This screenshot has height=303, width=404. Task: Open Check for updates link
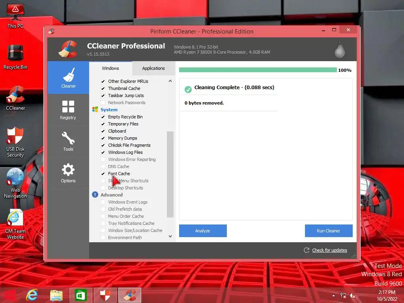click(329, 250)
